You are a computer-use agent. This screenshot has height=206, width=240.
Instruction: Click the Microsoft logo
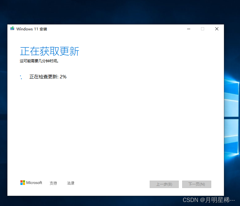point(31,183)
